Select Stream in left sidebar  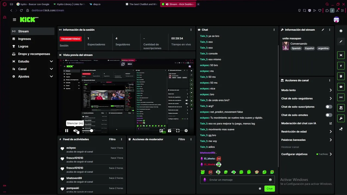point(33,31)
